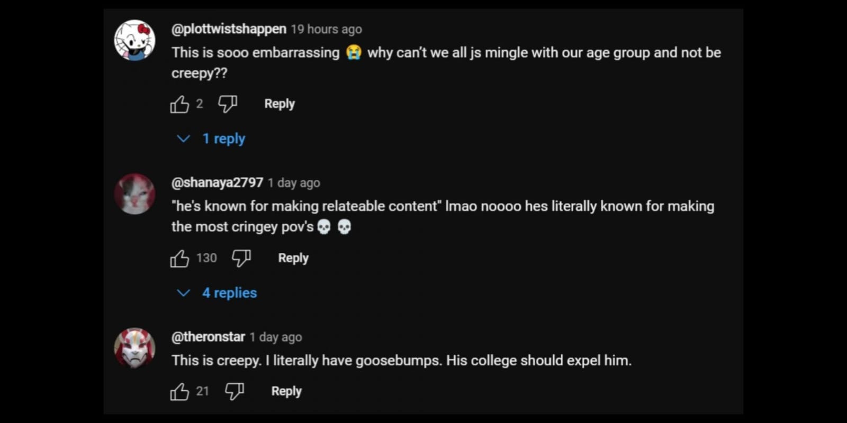Reply to the @shanaya2797 comment
This screenshot has height=423, width=847.
293,258
